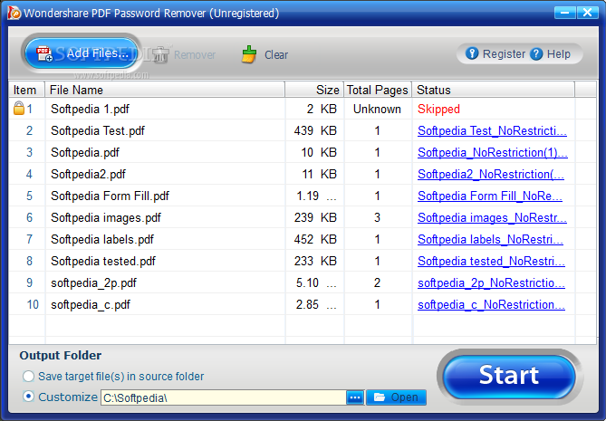Viewport: 606px width, 421px height.
Task: Select Softpedia images.pdf file name
Action: 106,218
